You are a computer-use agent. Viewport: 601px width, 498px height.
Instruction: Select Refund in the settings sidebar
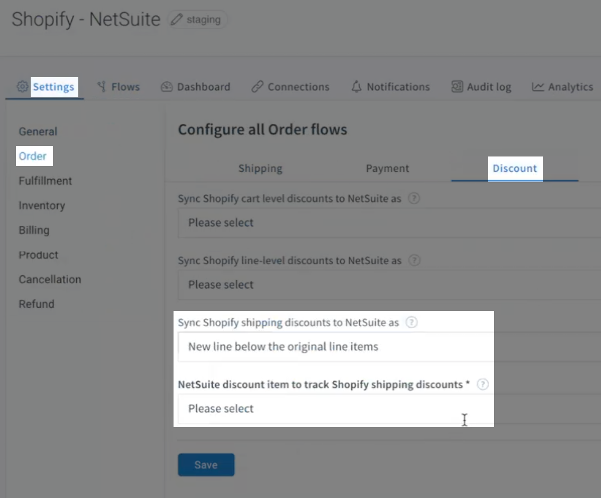pos(37,304)
